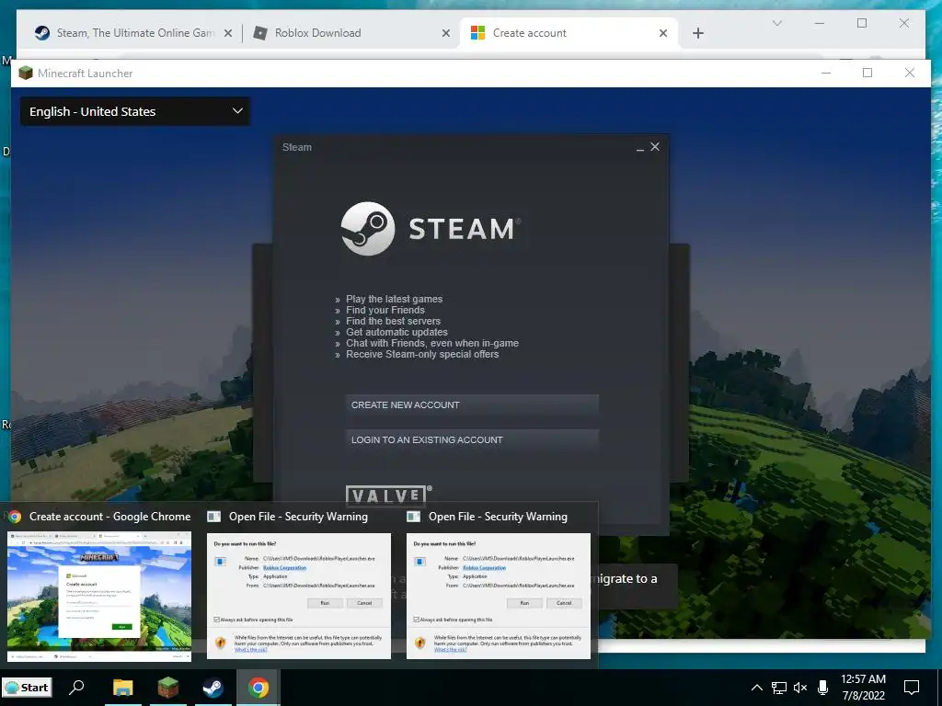Show hidden system tray icons
The width and height of the screenshot is (942, 706).
click(757, 688)
